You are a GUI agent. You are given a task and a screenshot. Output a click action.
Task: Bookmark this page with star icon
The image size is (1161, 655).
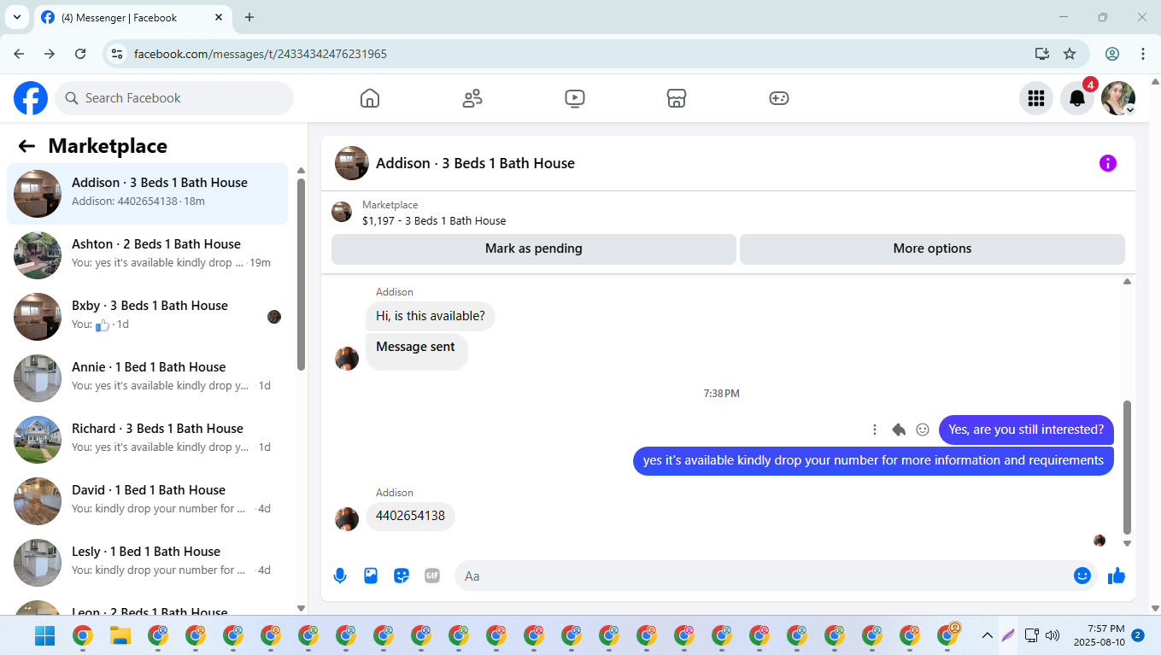coord(1070,54)
